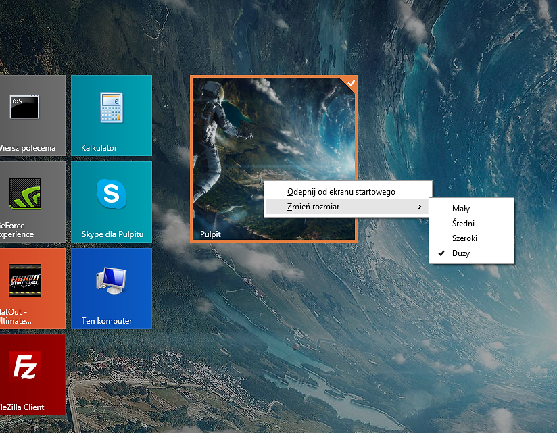Viewport: 557px width, 433px height.
Task: Click the 'Wiersz polecenia' tile label
Action: click(27, 148)
